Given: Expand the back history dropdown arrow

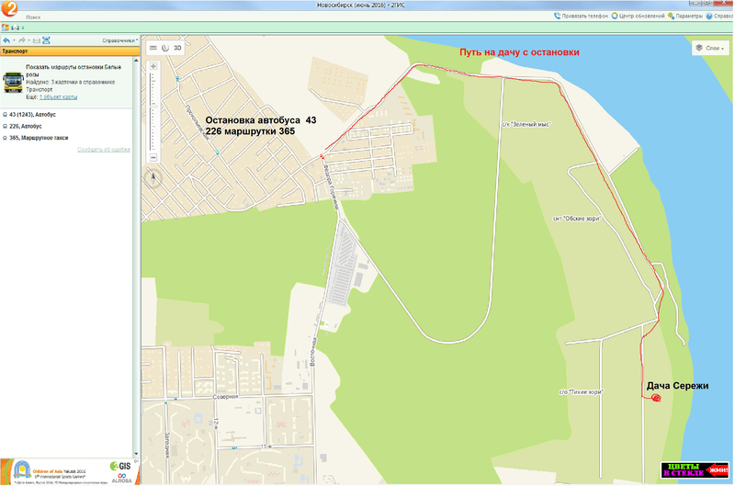Looking at the screenshot, I should (x=14, y=40).
